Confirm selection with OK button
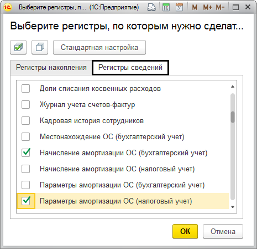 [x=185, y=231]
